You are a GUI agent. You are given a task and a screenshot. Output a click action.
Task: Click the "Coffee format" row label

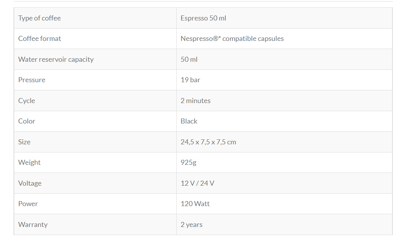coord(40,39)
